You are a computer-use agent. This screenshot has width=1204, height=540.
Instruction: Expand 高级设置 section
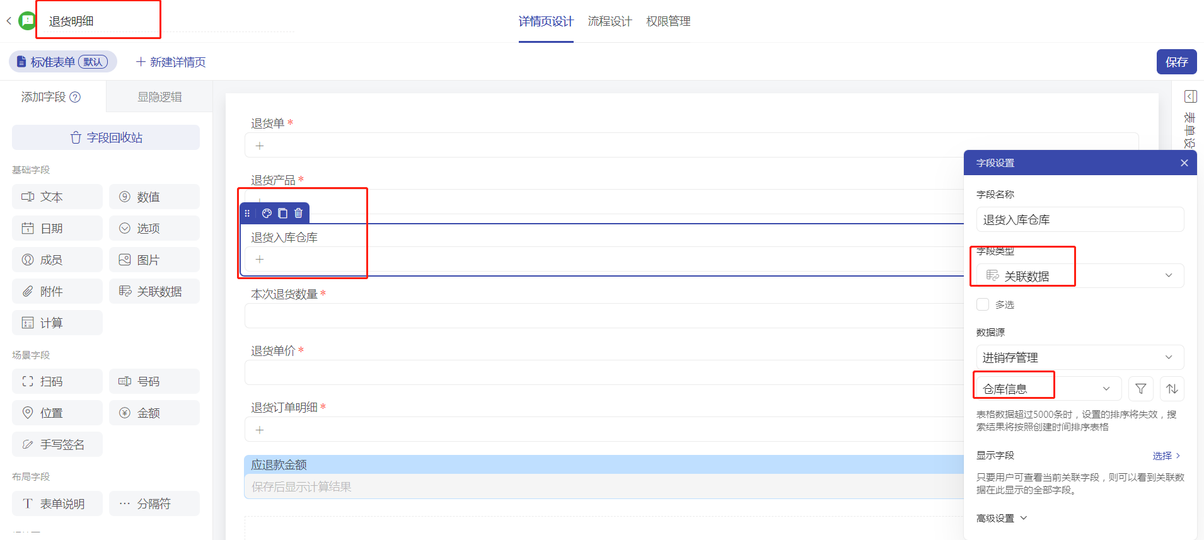[1002, 518]
